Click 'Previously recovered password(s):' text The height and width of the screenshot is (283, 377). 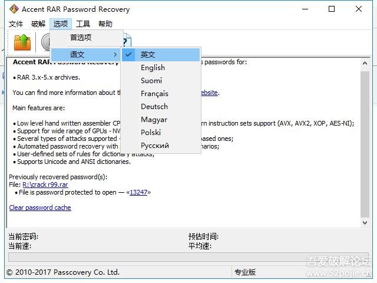click(58, 177)
